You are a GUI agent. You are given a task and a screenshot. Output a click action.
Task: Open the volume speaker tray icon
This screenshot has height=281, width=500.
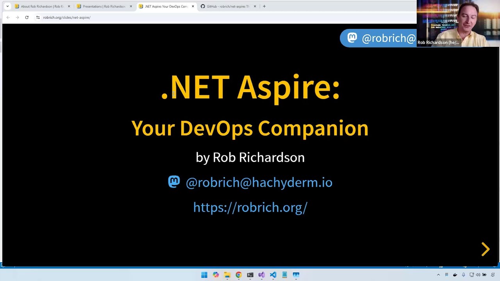478,275
